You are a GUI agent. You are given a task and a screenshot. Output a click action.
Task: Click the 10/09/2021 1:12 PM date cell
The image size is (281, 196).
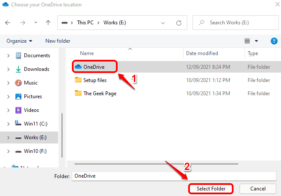click(208, 80)
